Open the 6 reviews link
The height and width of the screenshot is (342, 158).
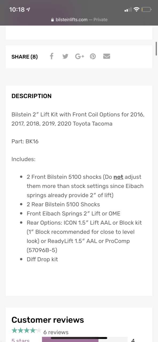click(x=56, y=332)
